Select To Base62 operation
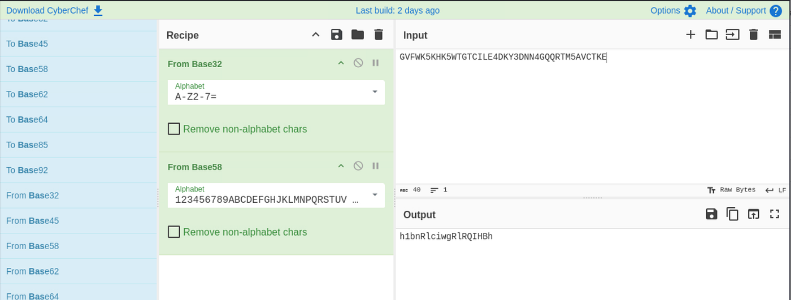Image resolution: width=791 pixels, height=300 pixels. [x=79, y=94]
